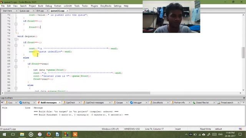Click the horizontal scroll right arrow
This screenshot has width=246, height=138.
[240, 93]
